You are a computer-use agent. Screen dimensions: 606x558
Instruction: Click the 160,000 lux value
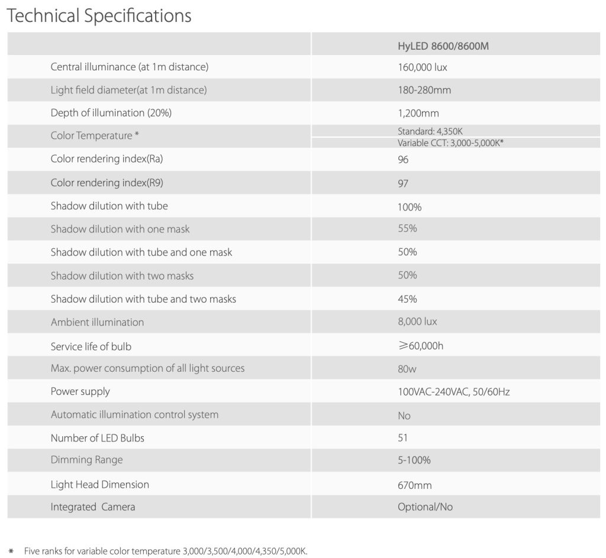[x=423, y=67]
